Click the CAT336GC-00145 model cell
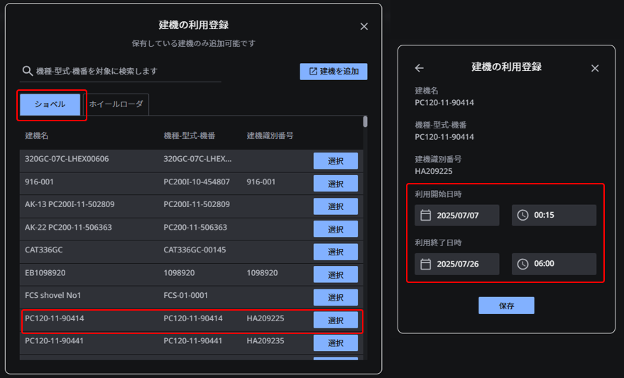624x378 pixels. coord(195,250)
